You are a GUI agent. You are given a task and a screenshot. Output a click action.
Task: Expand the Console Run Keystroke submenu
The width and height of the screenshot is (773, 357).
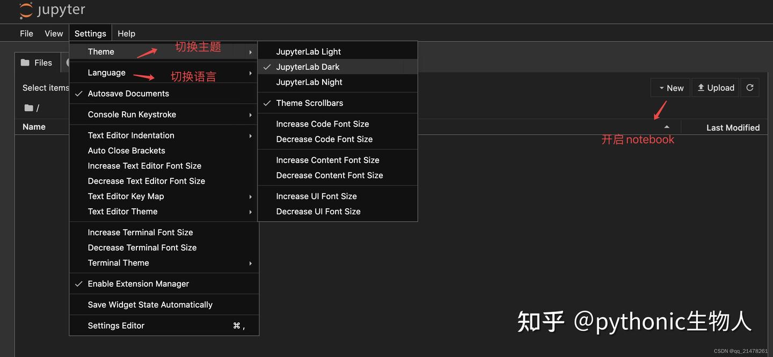click(132, 114)
